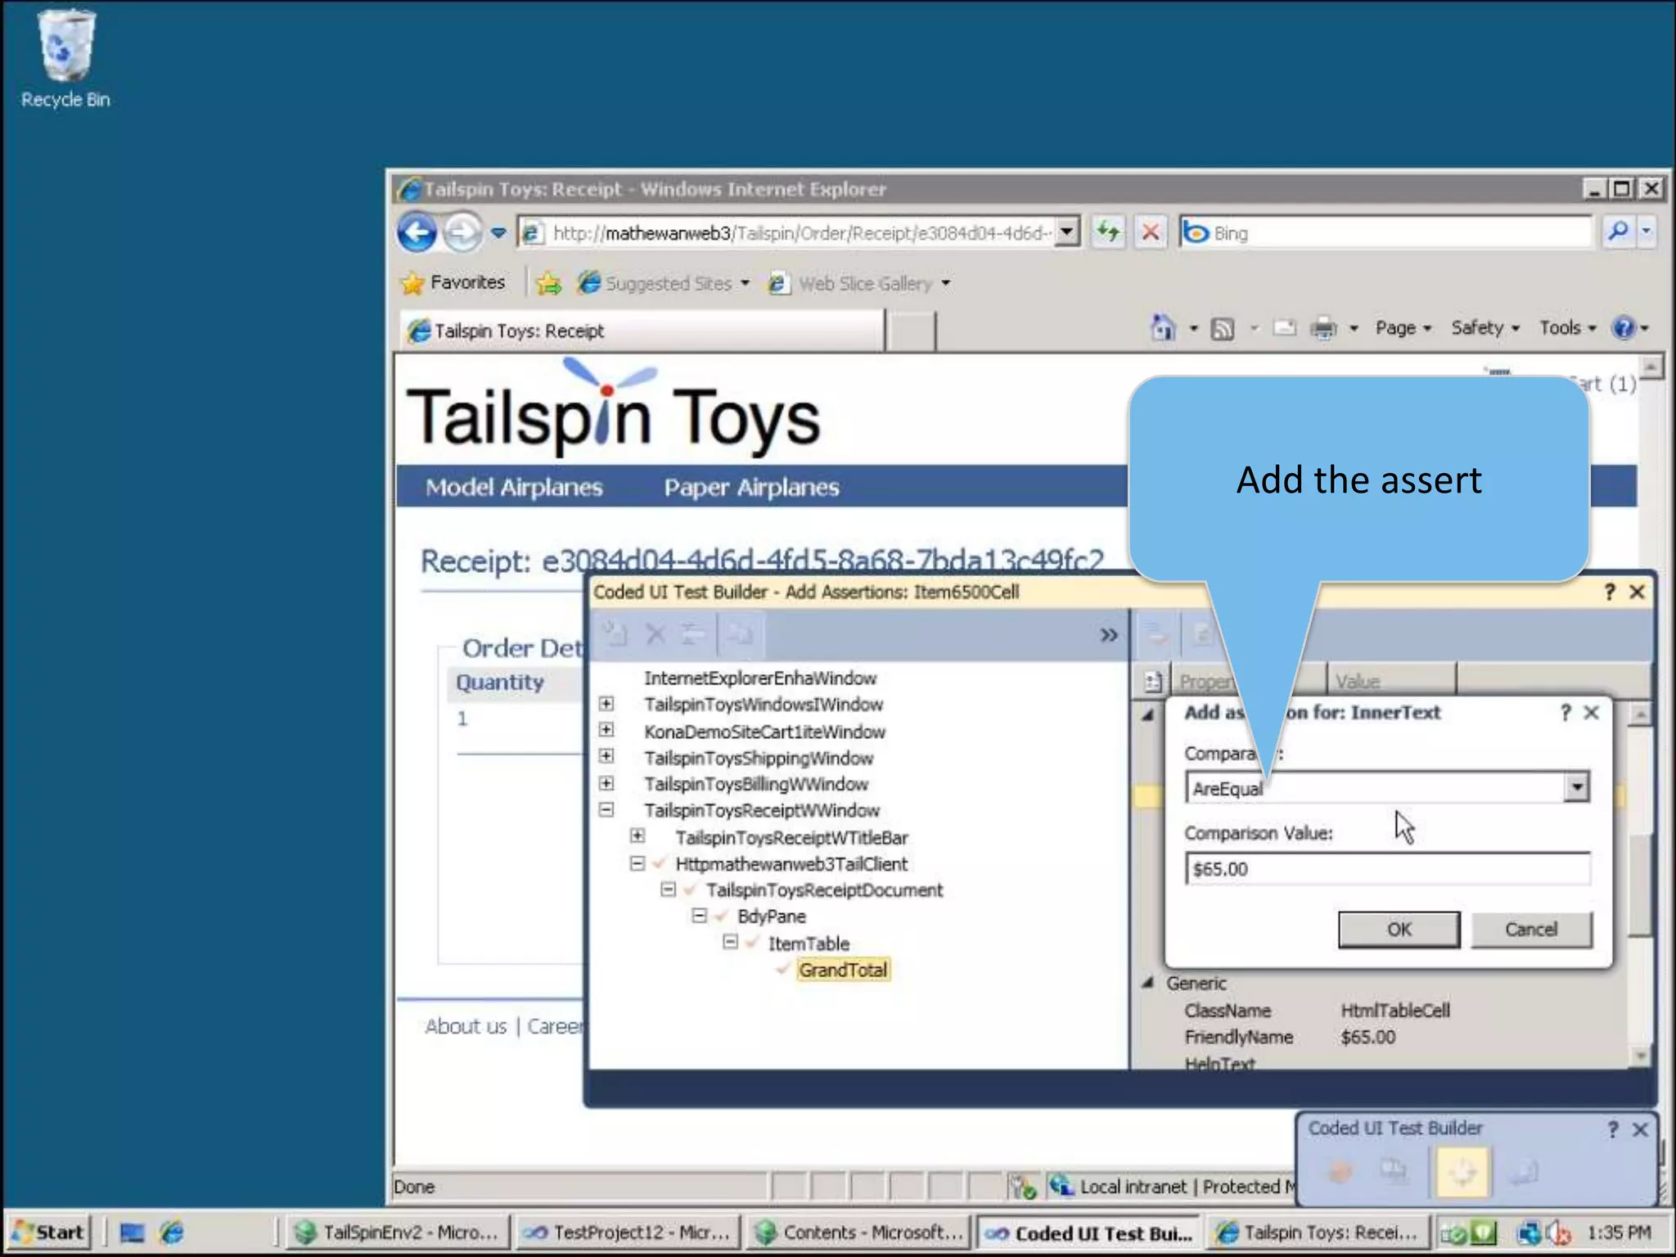This screenshot has width=1676, height=1257.
Task: Select the GrandTotal tree item
Action: [x=842, y=970]
